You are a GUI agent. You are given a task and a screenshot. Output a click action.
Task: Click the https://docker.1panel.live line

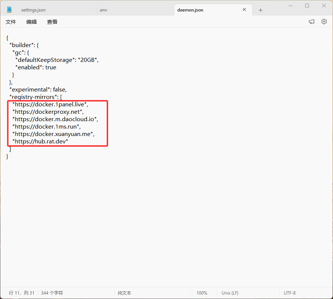[50, 104]
